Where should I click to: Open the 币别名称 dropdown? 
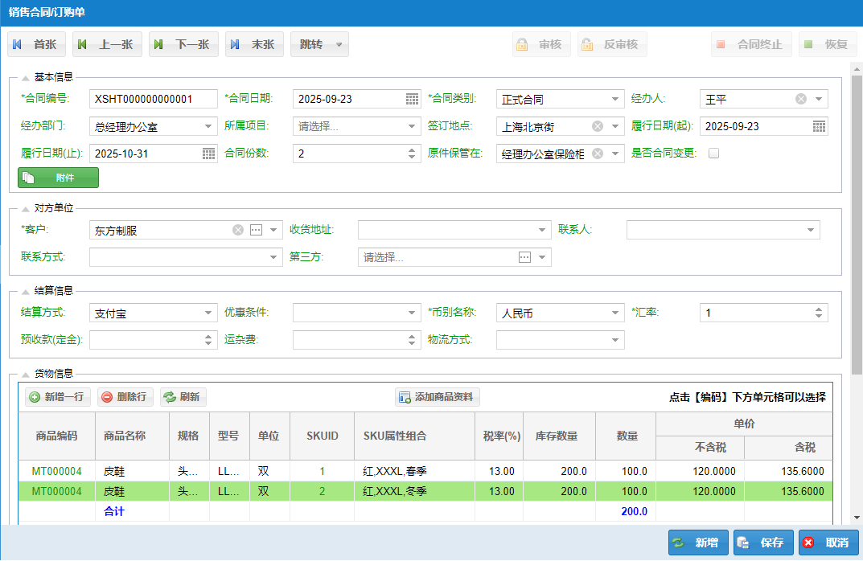click(615, 313)
